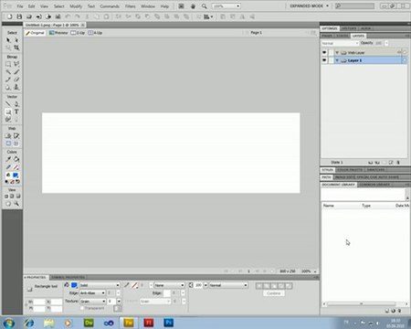Collapse the Web Layer triangle
This screenshot has width=411, height=329.
[x=337, y=52]
